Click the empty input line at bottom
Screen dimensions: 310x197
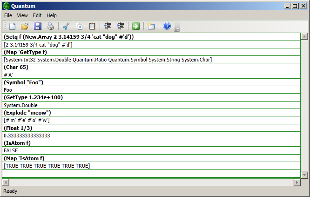(151, 173)
